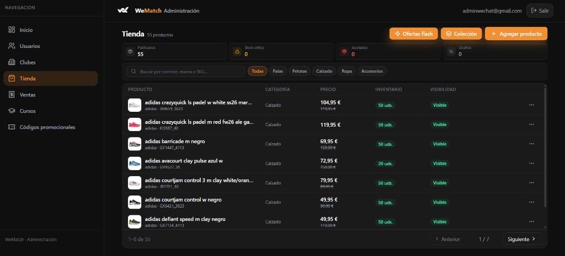The height and width of the screenshot is (256, 565).
Task: Open product adidas barricade m negro
Action: 175,141
